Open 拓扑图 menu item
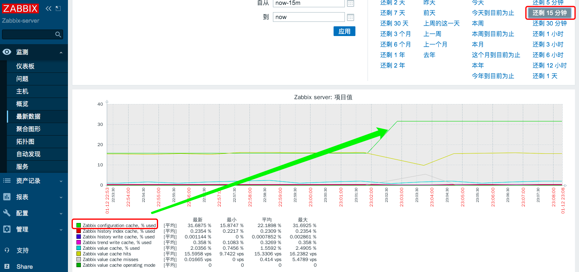 click(25, 142)
